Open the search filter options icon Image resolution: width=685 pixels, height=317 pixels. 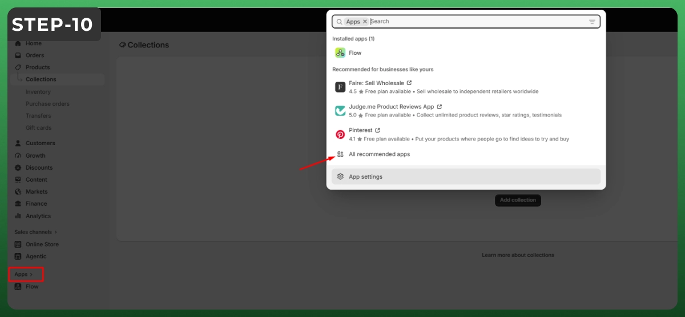592,22
